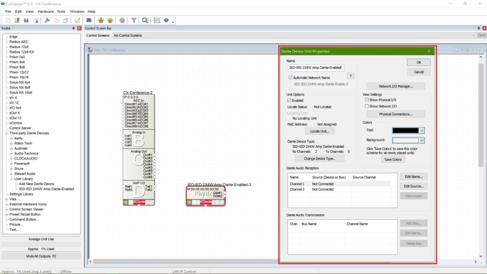This screenshot has width=487, height=274.
Task: Click the blue help icon in toolbar
Action: coord(166,20)
